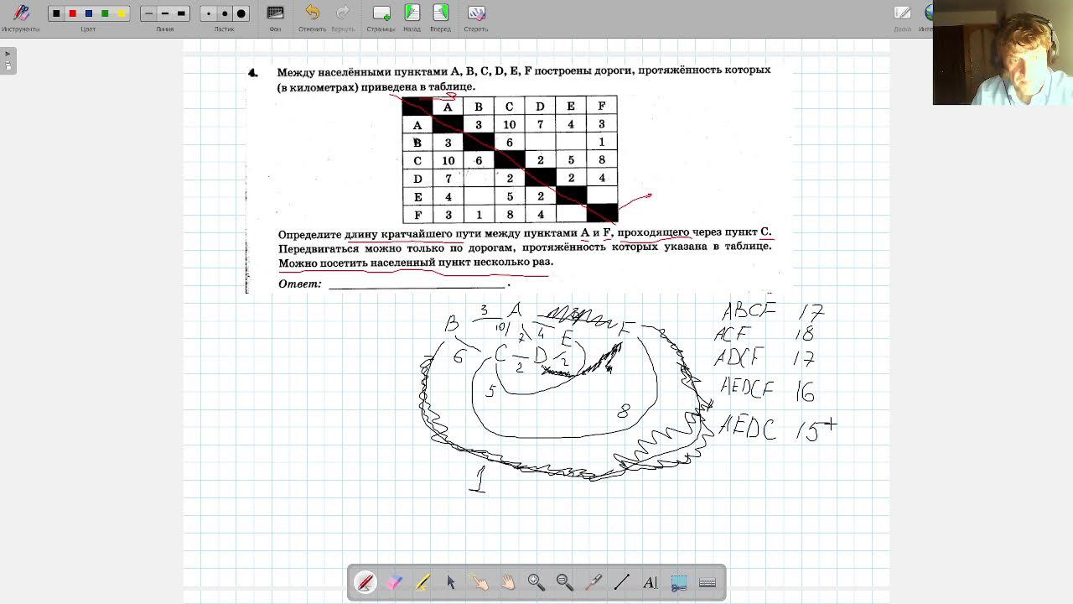Choose the Capture part of screen tool

pyautogui.click(x=679, y=582)
